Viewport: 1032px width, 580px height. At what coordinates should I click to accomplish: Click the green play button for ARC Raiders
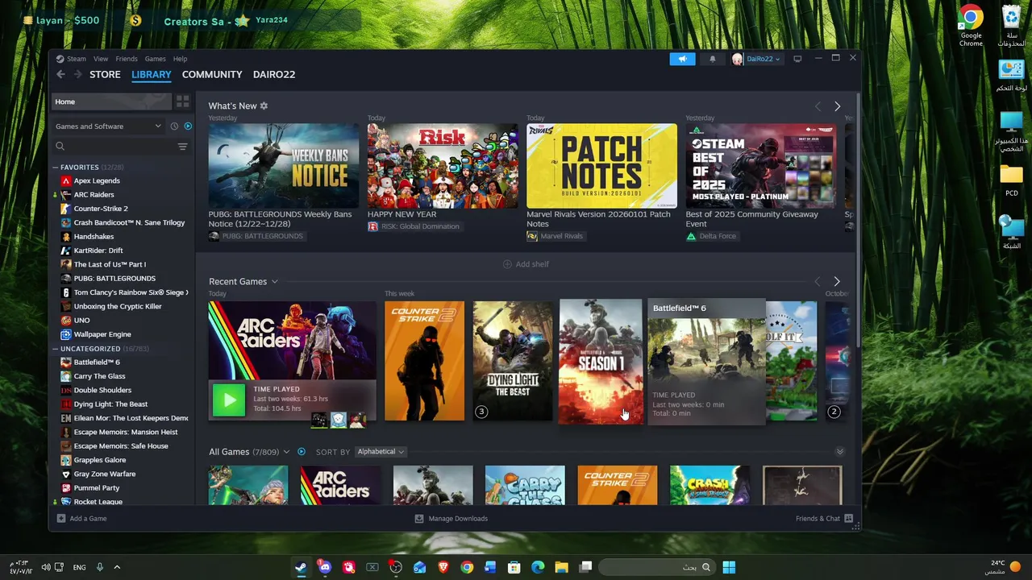click(x=229, y=400)
